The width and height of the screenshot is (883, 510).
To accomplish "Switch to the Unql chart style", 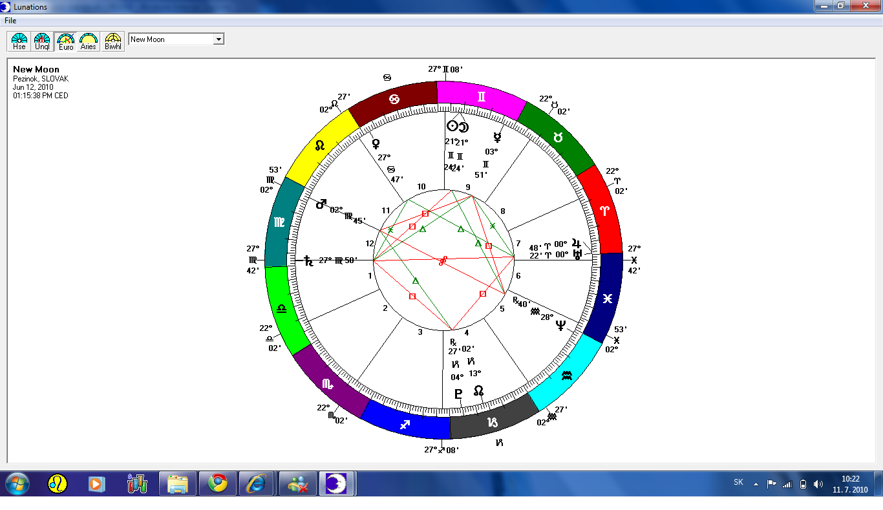I will [42, 41].
